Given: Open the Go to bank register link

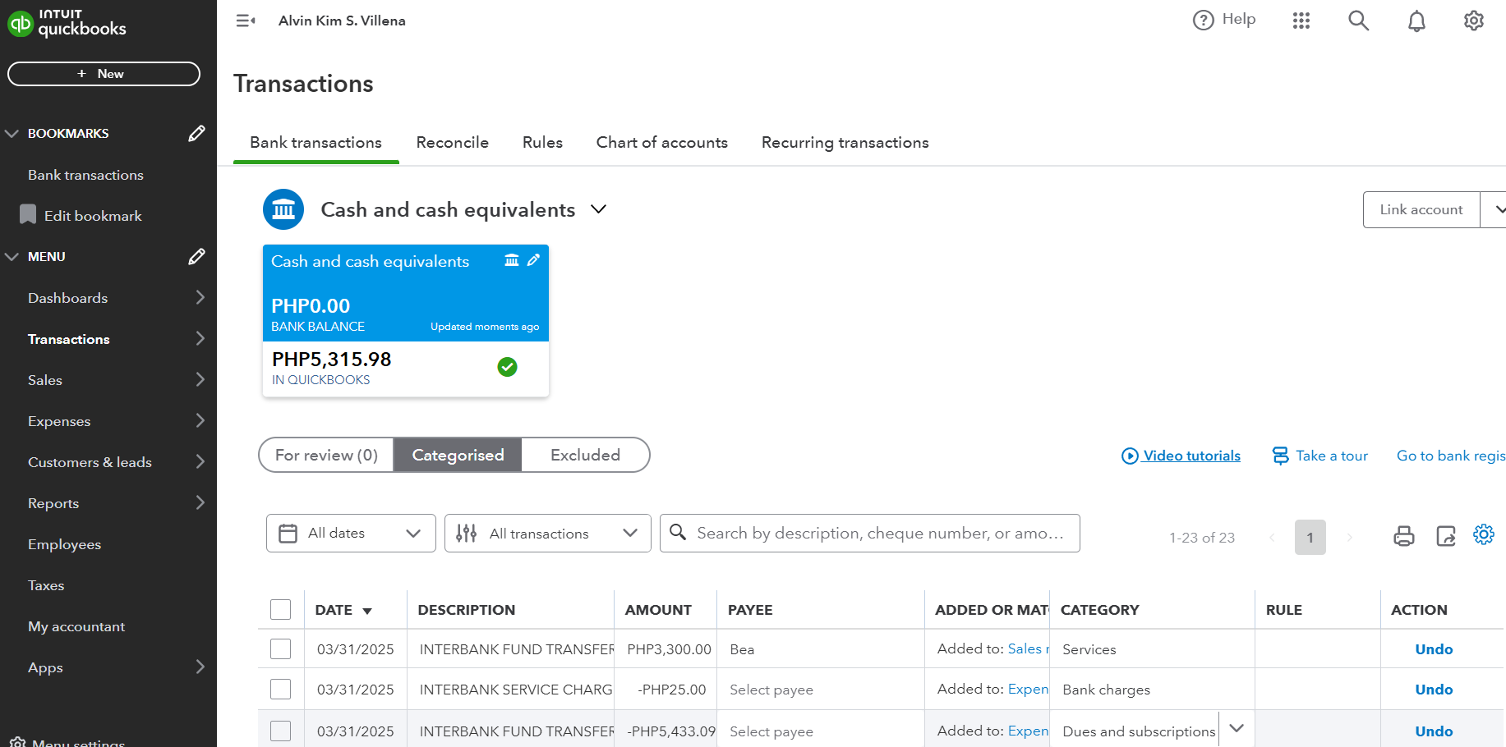Looking at the screenshot, I should [x=1451, y=456].
